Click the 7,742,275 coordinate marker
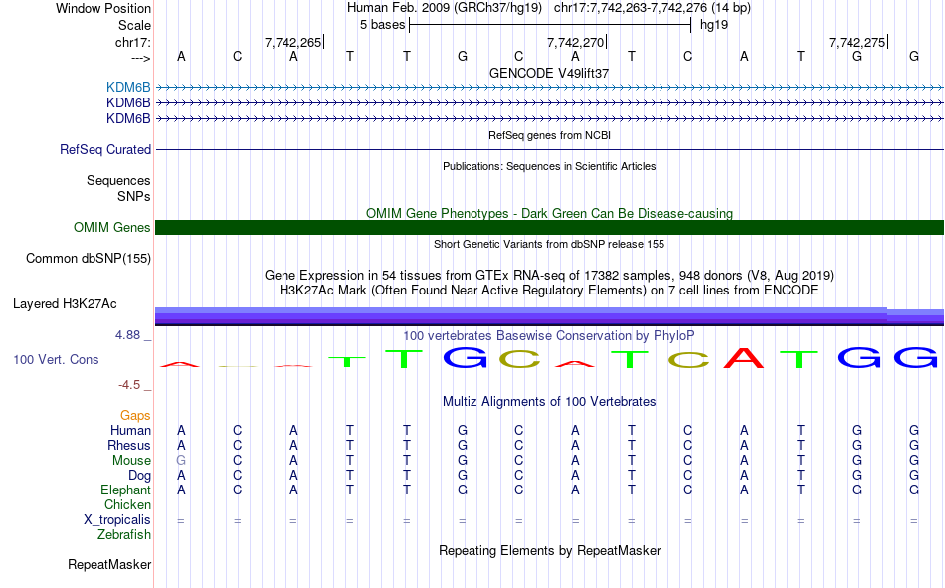The image size is (945, 588). (x=857, y=42)
